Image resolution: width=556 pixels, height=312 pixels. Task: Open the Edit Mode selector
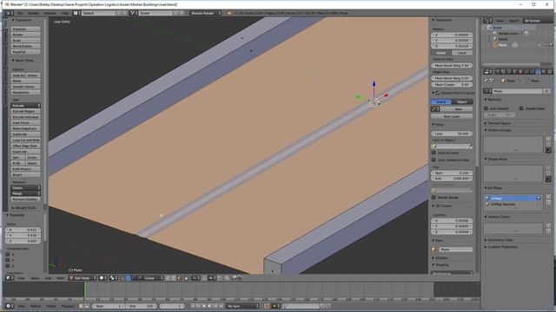click(83, 278)
